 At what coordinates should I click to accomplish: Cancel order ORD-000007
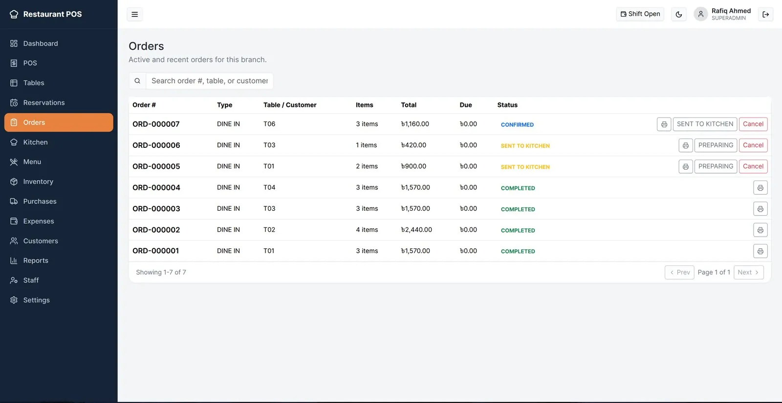click(753, 124)
